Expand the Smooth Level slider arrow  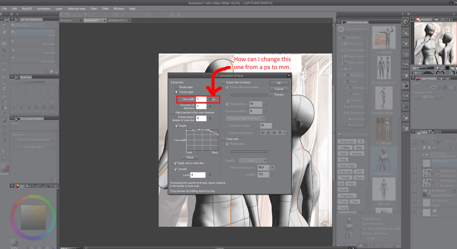point(210,175)
